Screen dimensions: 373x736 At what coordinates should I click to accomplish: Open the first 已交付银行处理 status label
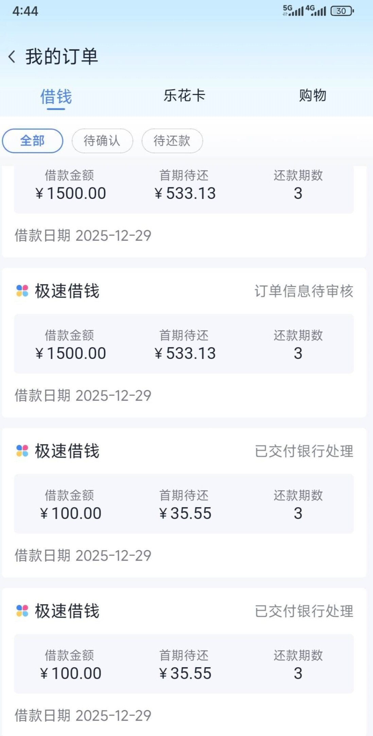tap(304, 451)
